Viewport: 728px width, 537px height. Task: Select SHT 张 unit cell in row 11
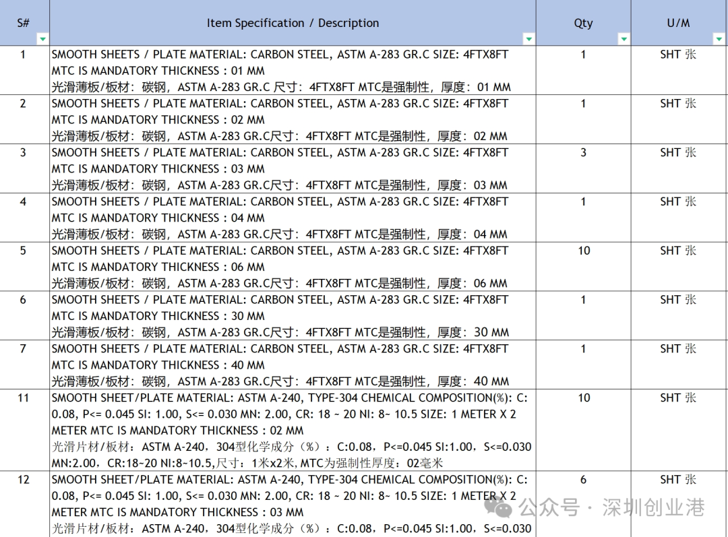pos(678,430)
